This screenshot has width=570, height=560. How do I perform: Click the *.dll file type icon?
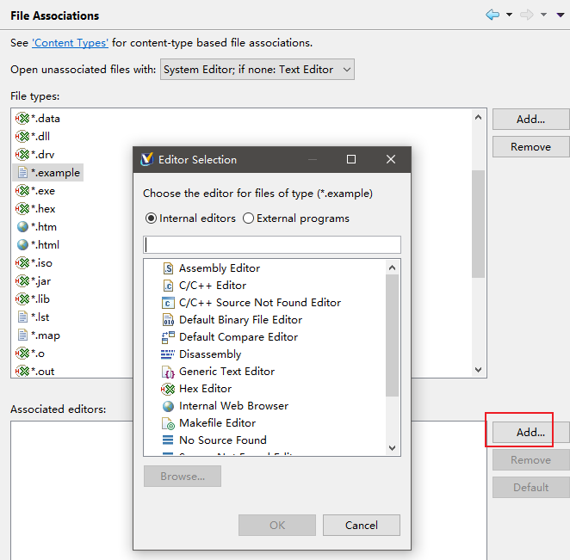pyautogui.click(x=22, y=137)
